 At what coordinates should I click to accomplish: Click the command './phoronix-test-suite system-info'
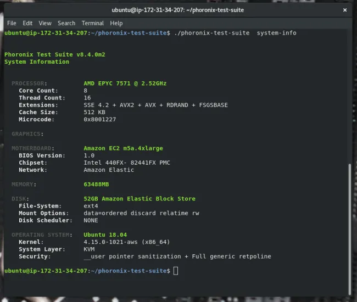[235, 33]
